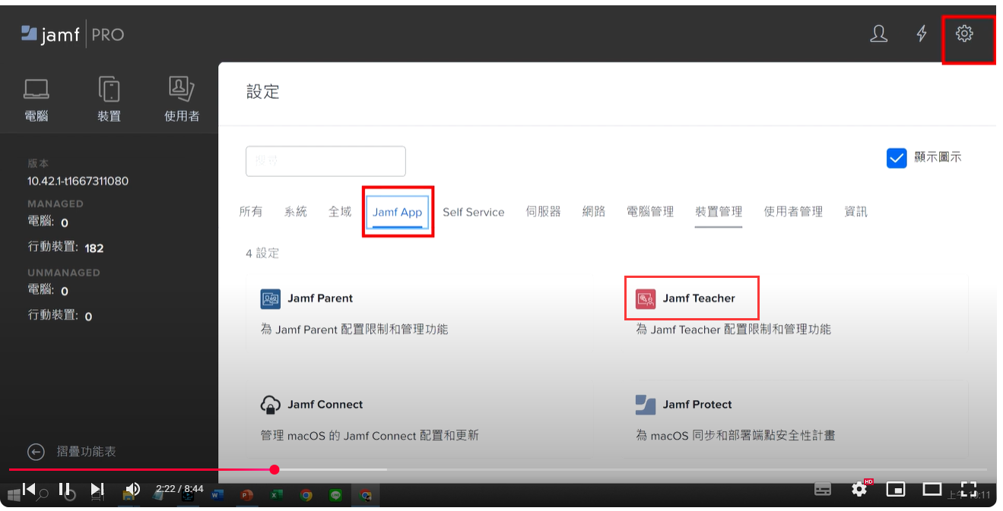Open the video player quality settings gear
1003x511 pixels.
pyautogui.click(x=859, y=489)
